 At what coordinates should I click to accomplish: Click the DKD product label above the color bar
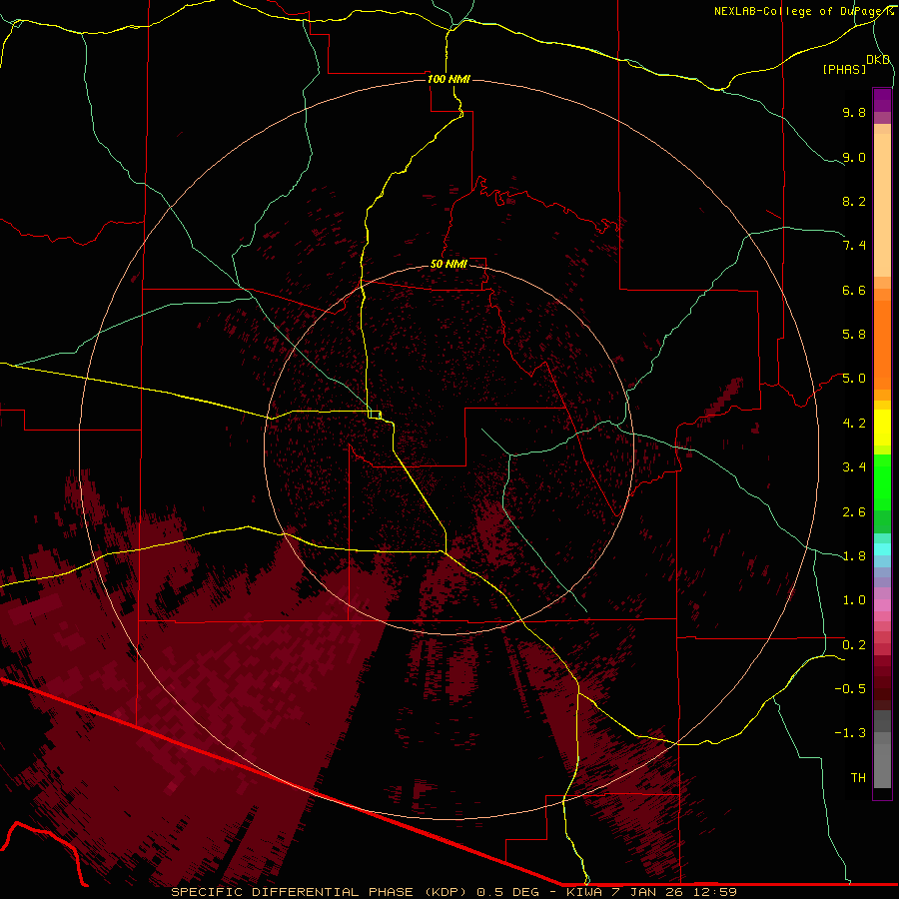[x=878, y=60]
